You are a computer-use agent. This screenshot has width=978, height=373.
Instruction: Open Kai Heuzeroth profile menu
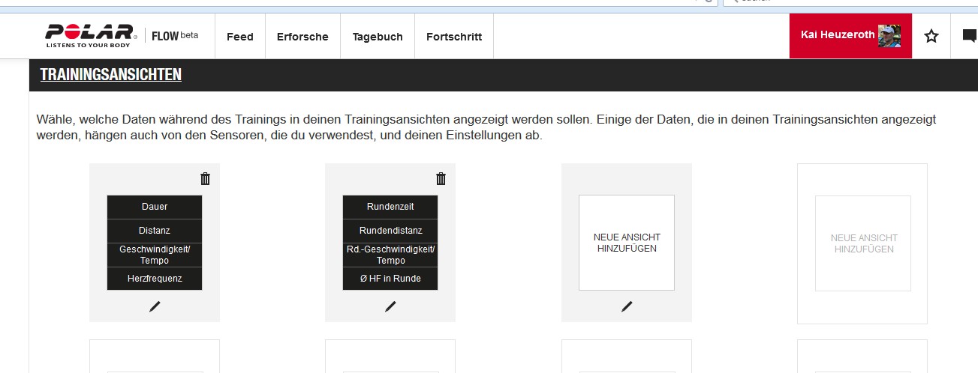pos(838,35)
